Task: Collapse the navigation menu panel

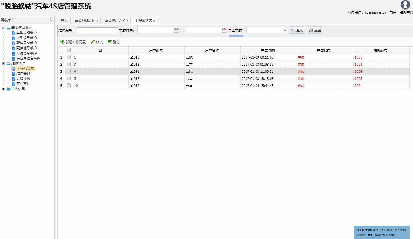Action: 50,20
